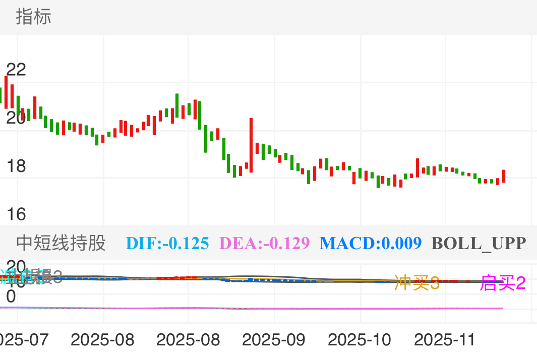This screenshot has width=537, height=357.
Task: Click the orange 冲买3 signal marker
Action: (417, 283)
